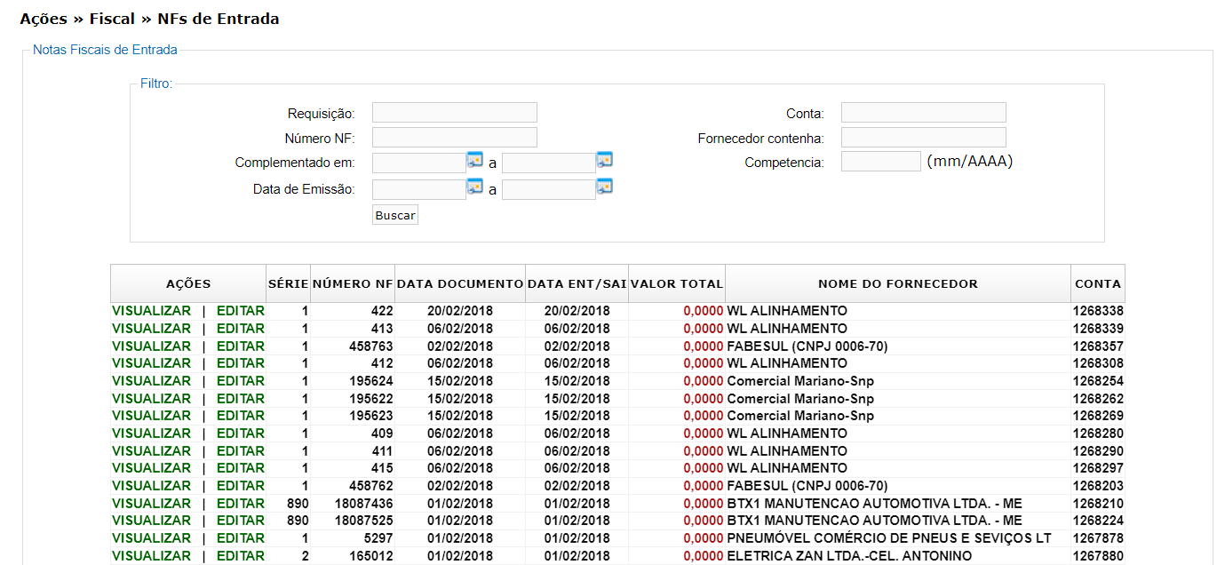The width and height of the screenshot is (1217, 565).
Task: Open calendar for Data de Emissão end
Action: coord(604,187)
